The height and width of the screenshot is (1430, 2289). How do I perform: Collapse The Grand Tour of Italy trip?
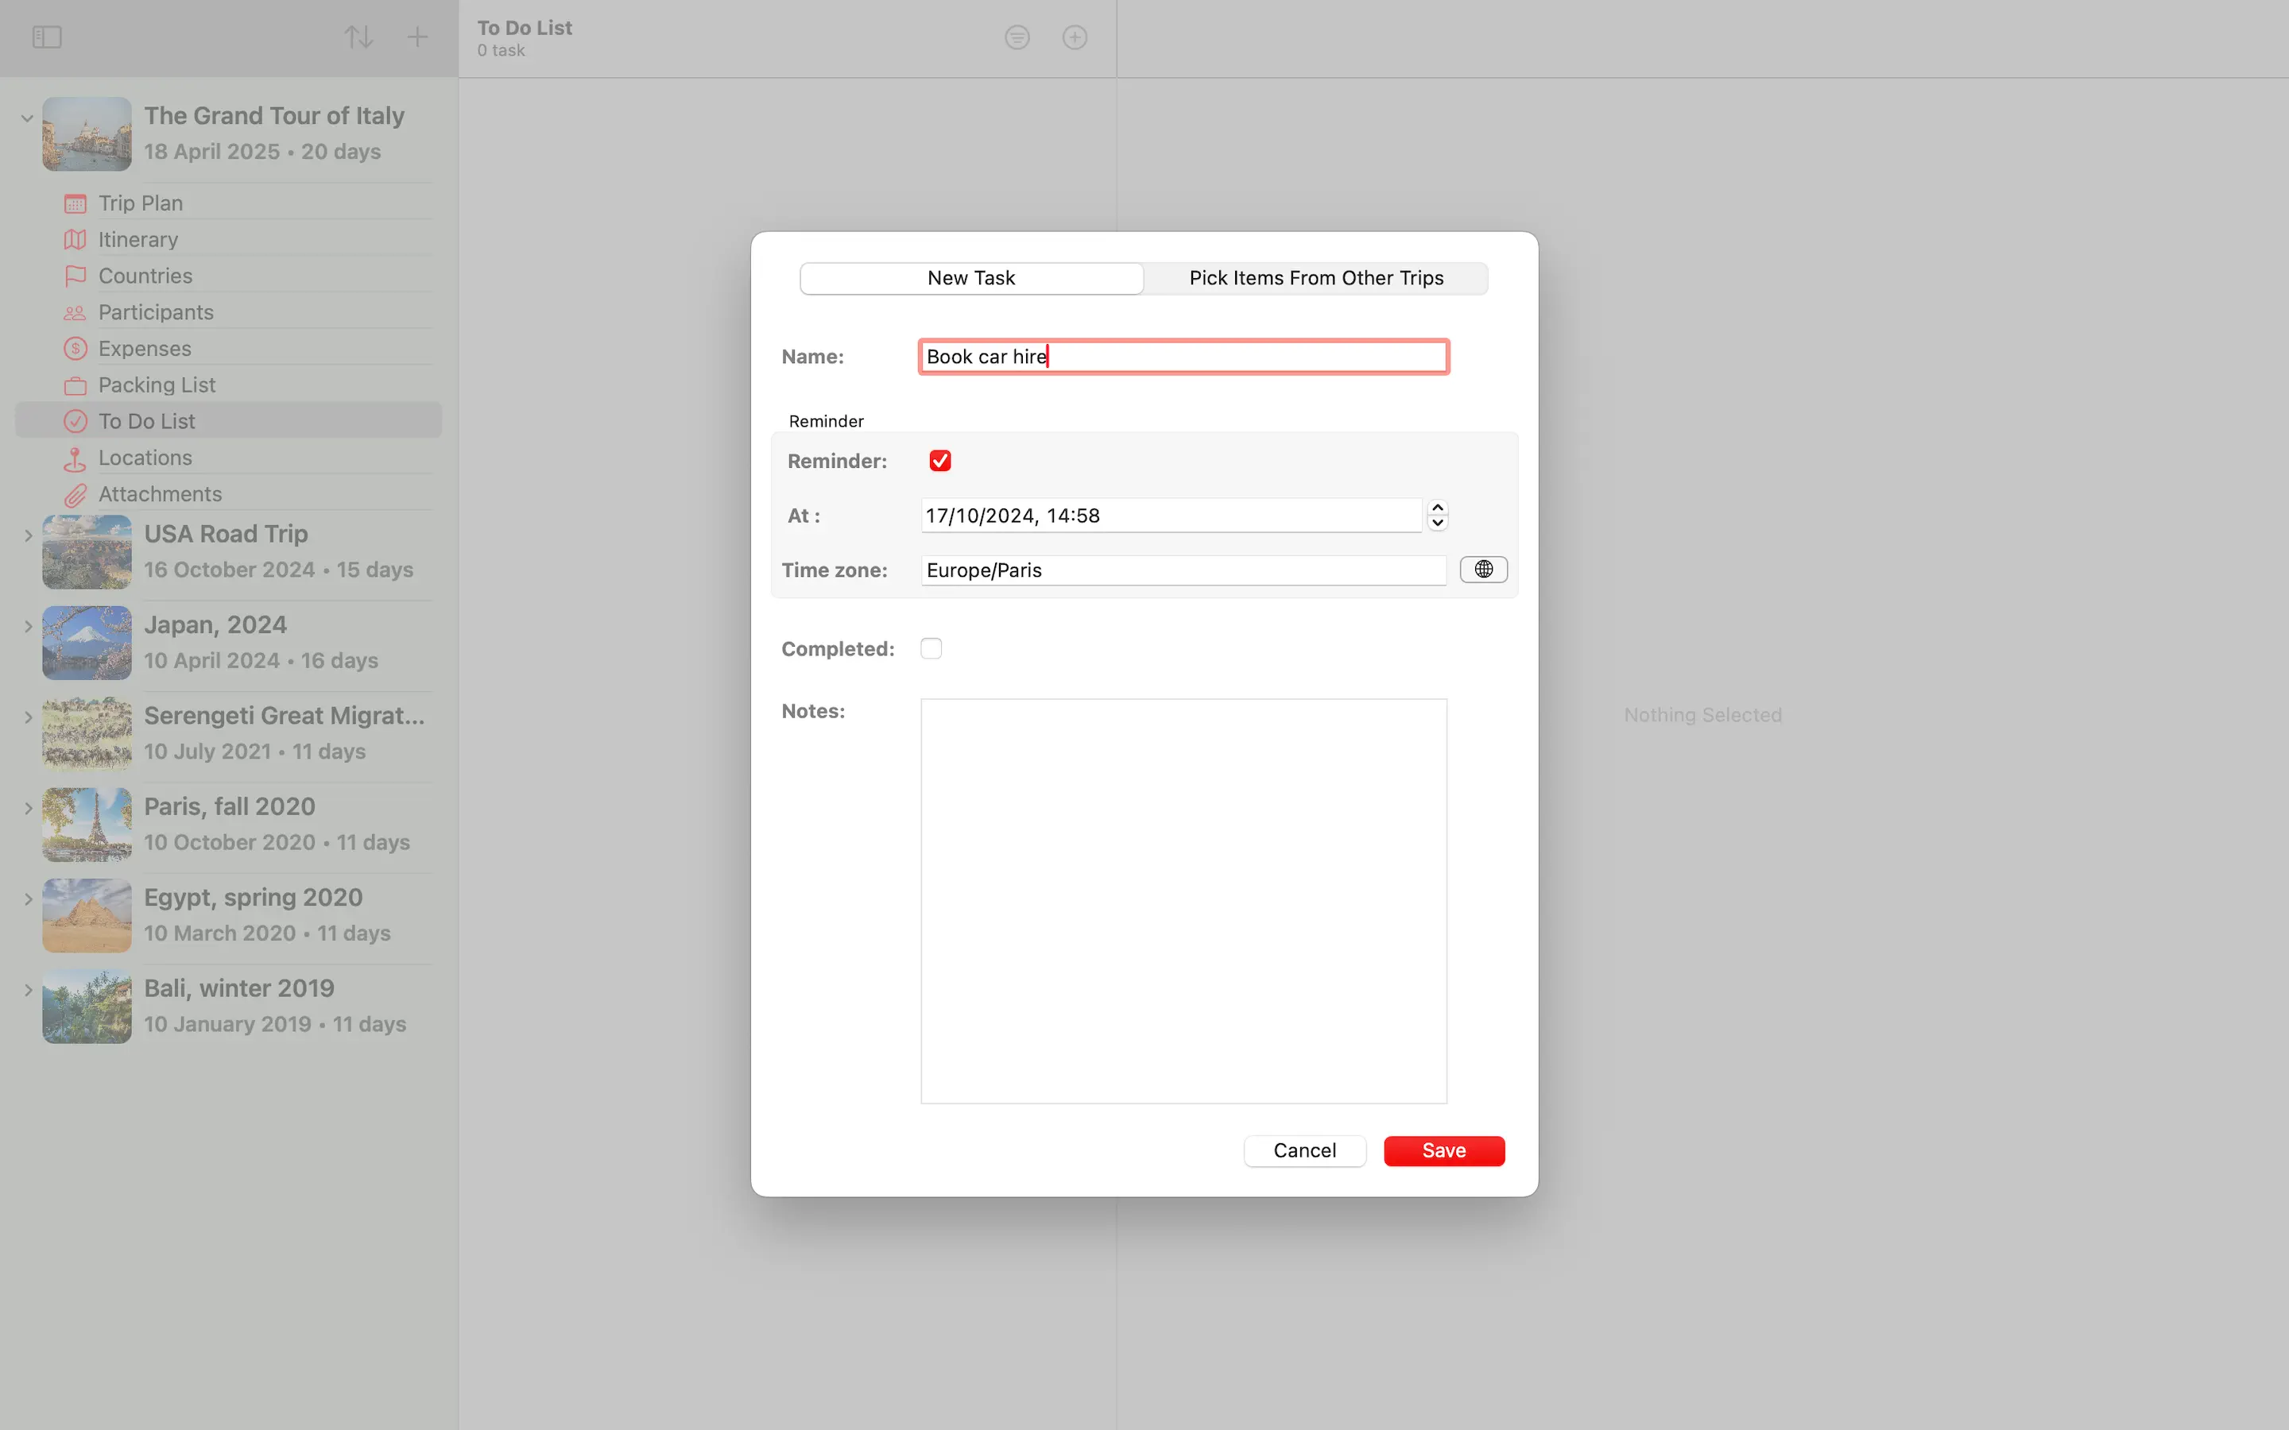click(x=28, y=118)
